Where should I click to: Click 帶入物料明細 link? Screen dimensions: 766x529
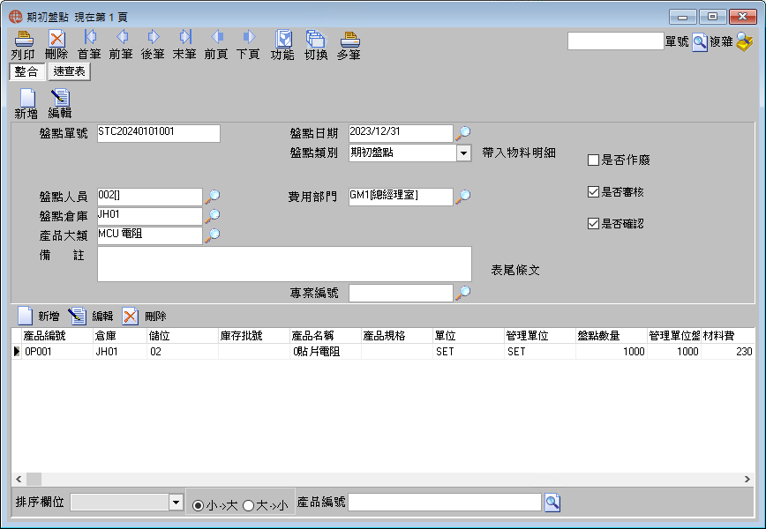point(519,153)
